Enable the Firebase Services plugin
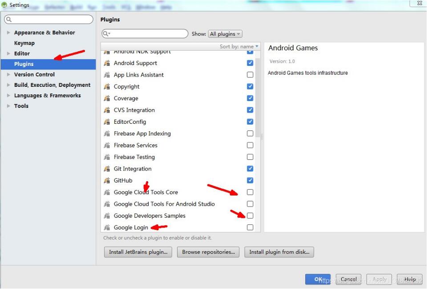 (x=250, y=145)
